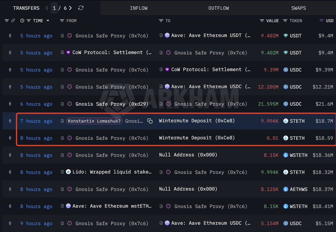Open the TO column filter

click(x=161, y=21)
